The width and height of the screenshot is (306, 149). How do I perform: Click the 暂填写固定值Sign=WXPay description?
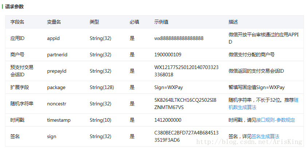256,88
